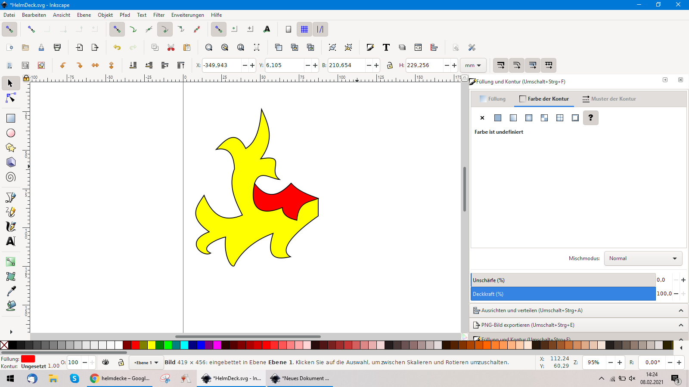Image resolution: width=689 pixels, height=387 pixels.
Task: Open the Mischmodus Normal dropdown
Action: 643,258
